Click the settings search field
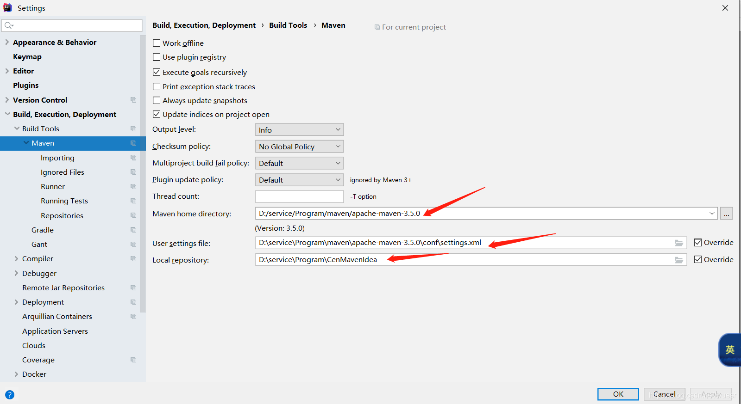This screenshot has width=741, height=404. (x=72, y=25)
